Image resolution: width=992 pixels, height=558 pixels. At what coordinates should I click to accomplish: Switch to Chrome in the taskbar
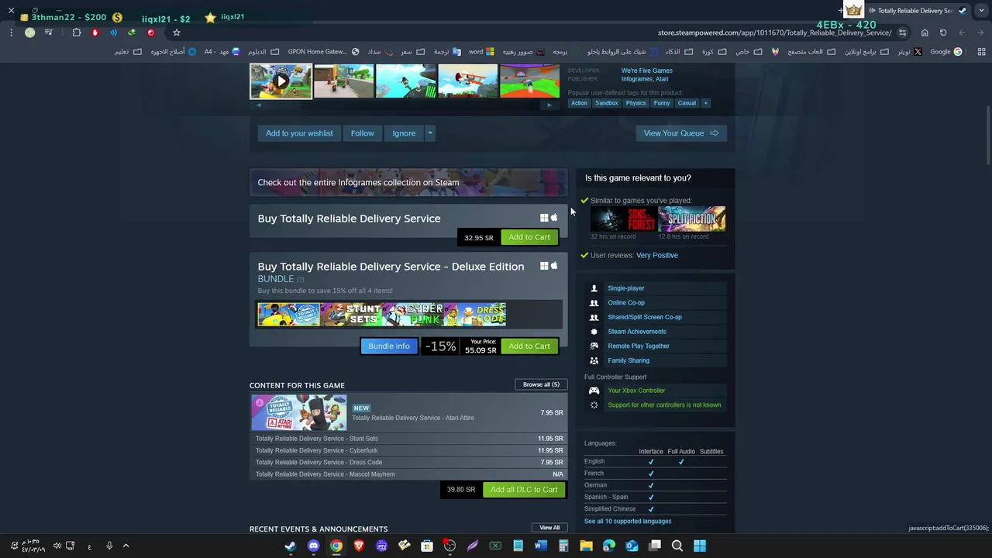(336, 546)
